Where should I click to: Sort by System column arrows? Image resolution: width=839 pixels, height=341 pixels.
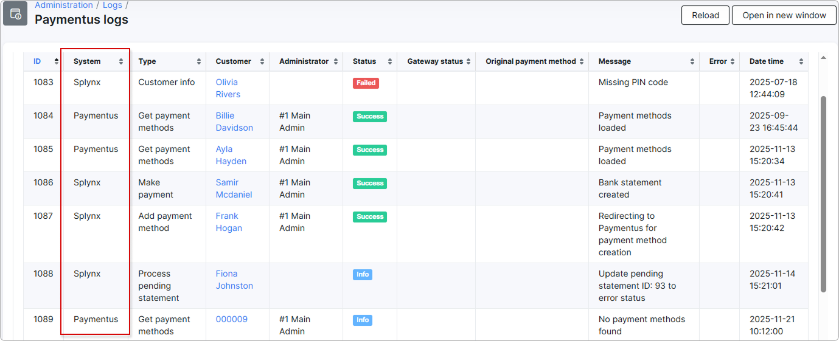(121, 61)
